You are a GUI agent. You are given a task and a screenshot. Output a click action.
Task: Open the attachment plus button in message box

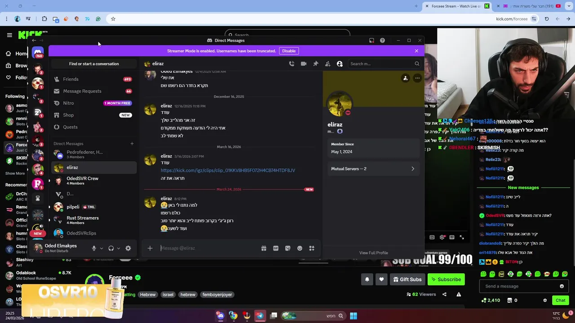coord(150,248)
